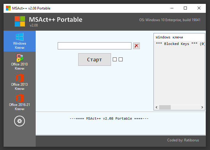Image resolution: width=210 pixels, height=150 pixels.
Task: Open settings via the gear icon
Action: pyautogui.click(x=20, y=121)
